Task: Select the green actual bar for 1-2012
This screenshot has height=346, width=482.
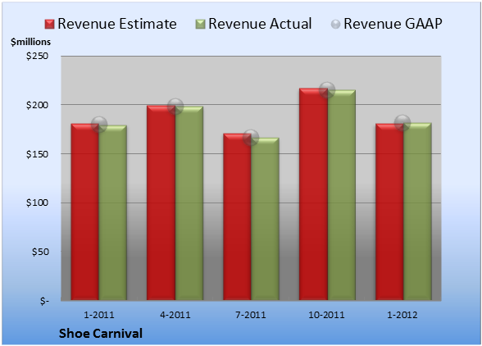Action: pos(417,212)
